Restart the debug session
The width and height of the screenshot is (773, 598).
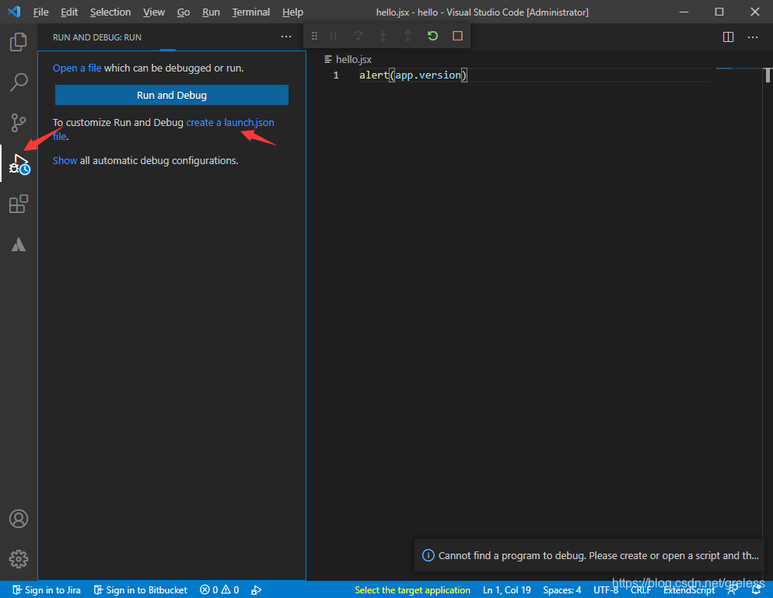click(x=433, y=36)
